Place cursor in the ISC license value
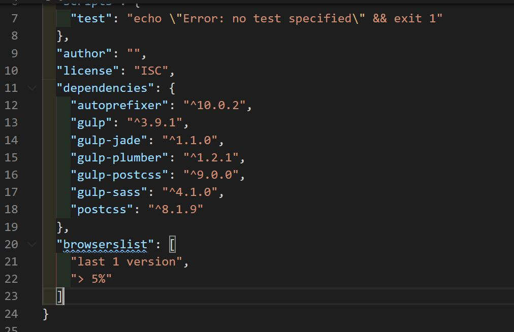514x332 pixels. [151, 71]
